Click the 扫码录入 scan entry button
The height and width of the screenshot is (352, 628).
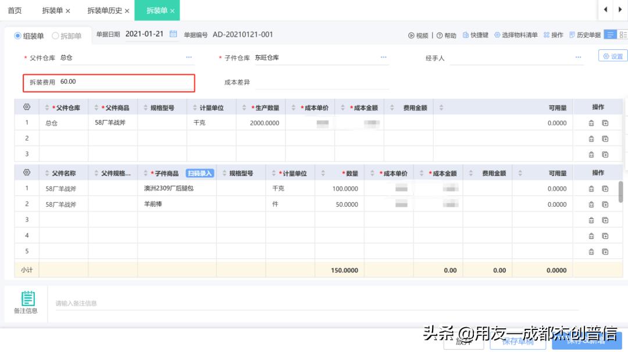point(199,173)
